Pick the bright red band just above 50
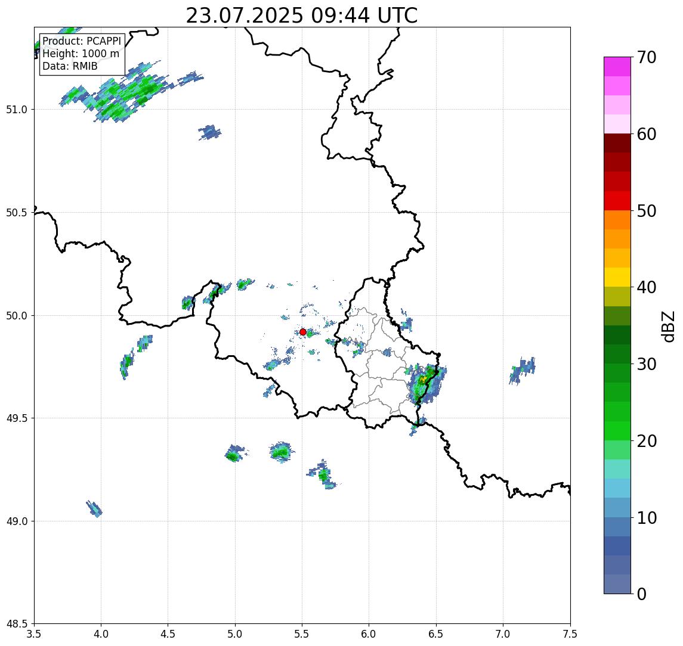683x646 pixels. 617,201
